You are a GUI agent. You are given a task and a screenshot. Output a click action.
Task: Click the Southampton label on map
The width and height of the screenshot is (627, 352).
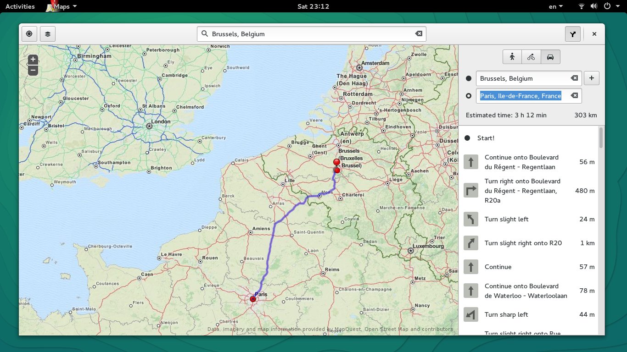point(114,163)
